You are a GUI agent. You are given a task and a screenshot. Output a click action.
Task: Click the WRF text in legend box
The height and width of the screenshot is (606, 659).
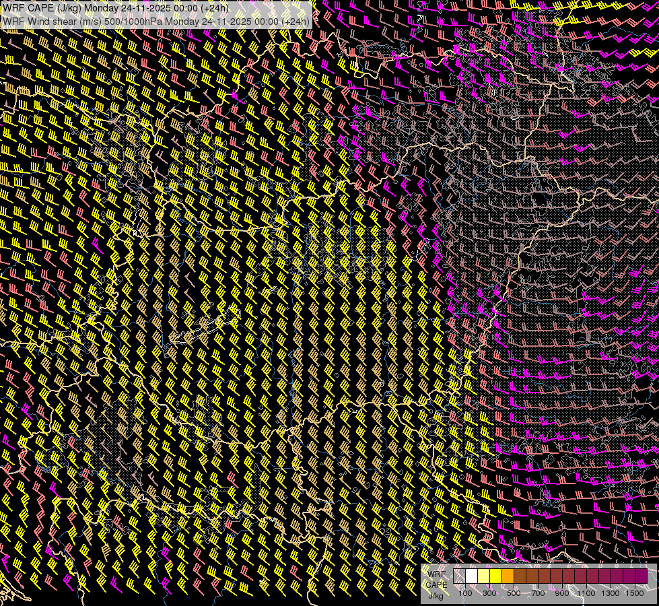coord(436,574)
